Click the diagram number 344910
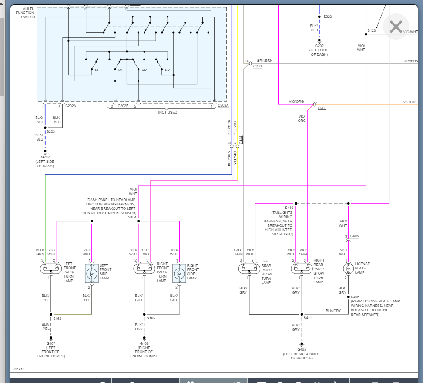Image resolution: width=423 pixels, height=383 pixels. tap(19, 369)
